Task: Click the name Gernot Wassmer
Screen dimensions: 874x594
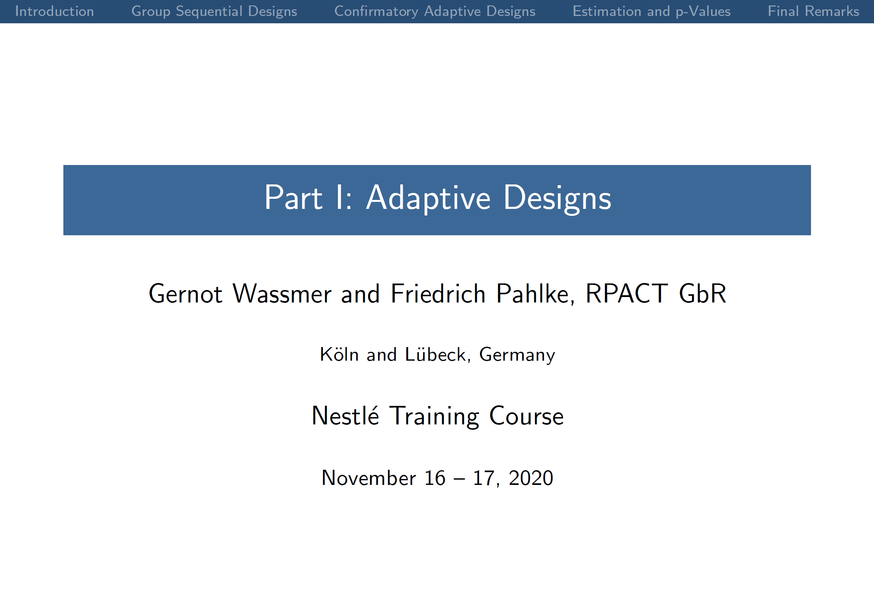Action: click(239, 294)
